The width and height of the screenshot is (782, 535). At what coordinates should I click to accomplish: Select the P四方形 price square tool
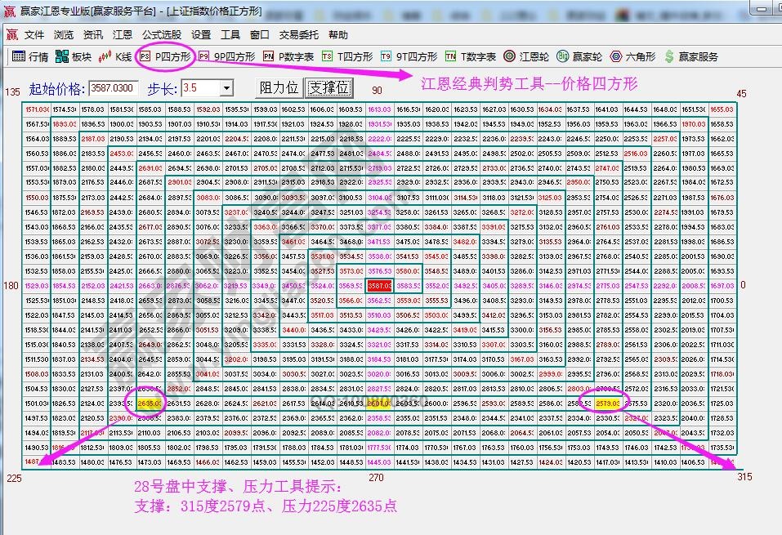click(x=173, y=57)
